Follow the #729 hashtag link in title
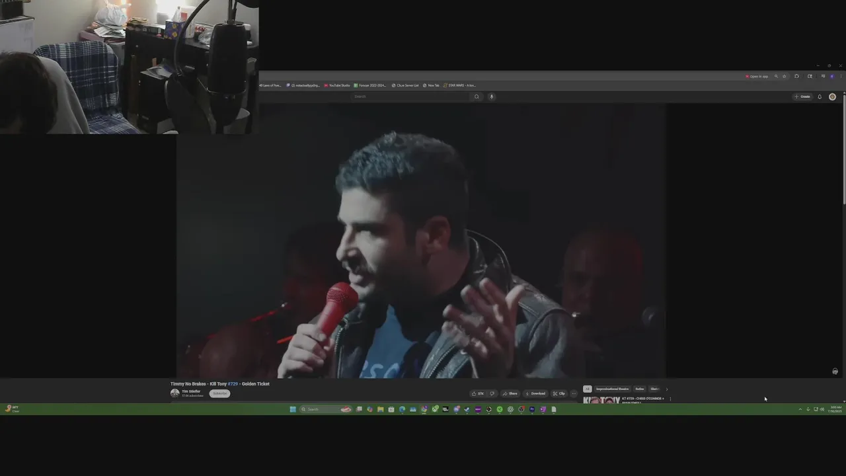The image size is (846, 476). 233,383
